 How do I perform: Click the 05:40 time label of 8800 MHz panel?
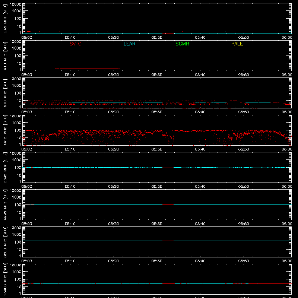click(x=200, y=261)
